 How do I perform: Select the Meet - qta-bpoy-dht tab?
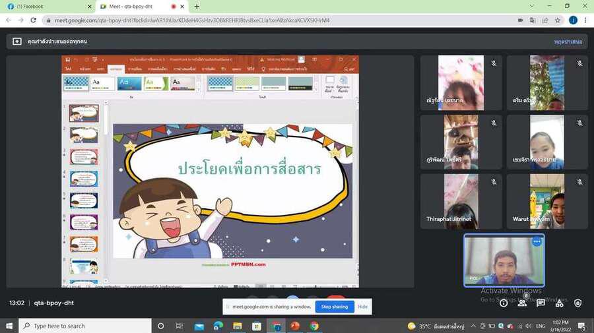(x=135, y=6)
